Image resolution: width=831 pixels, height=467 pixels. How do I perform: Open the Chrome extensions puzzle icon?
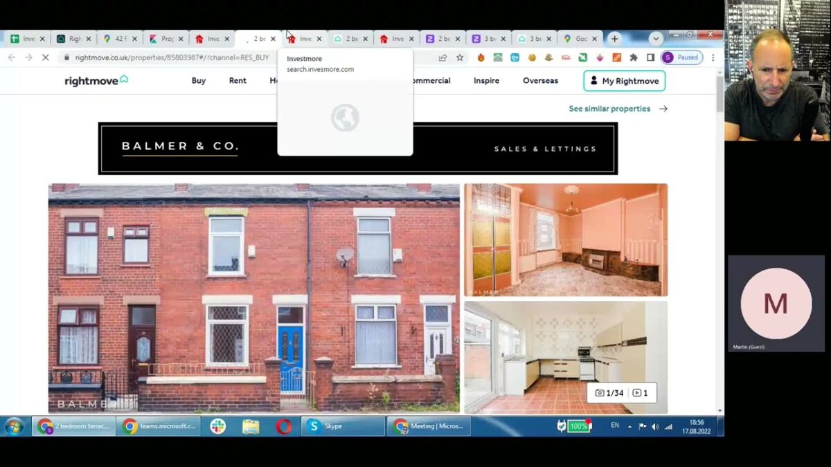pos(634,57)
